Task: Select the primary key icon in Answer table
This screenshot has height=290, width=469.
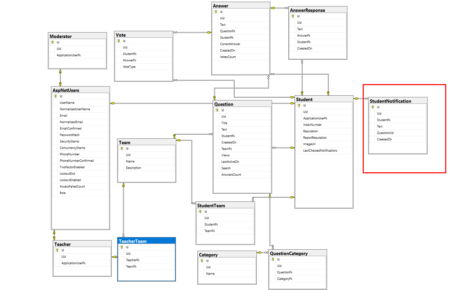Action: coord(216,12)
